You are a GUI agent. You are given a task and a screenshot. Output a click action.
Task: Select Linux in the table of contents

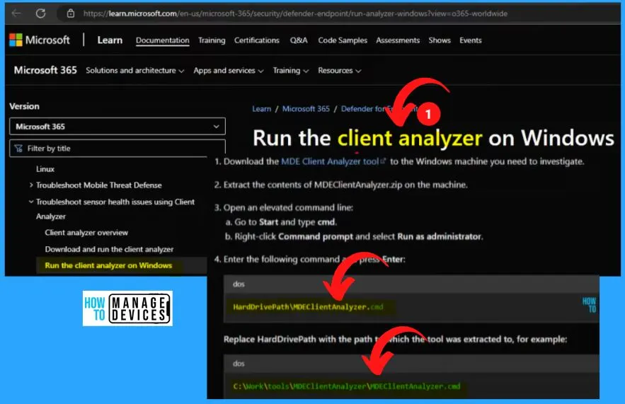pos(45,169)
